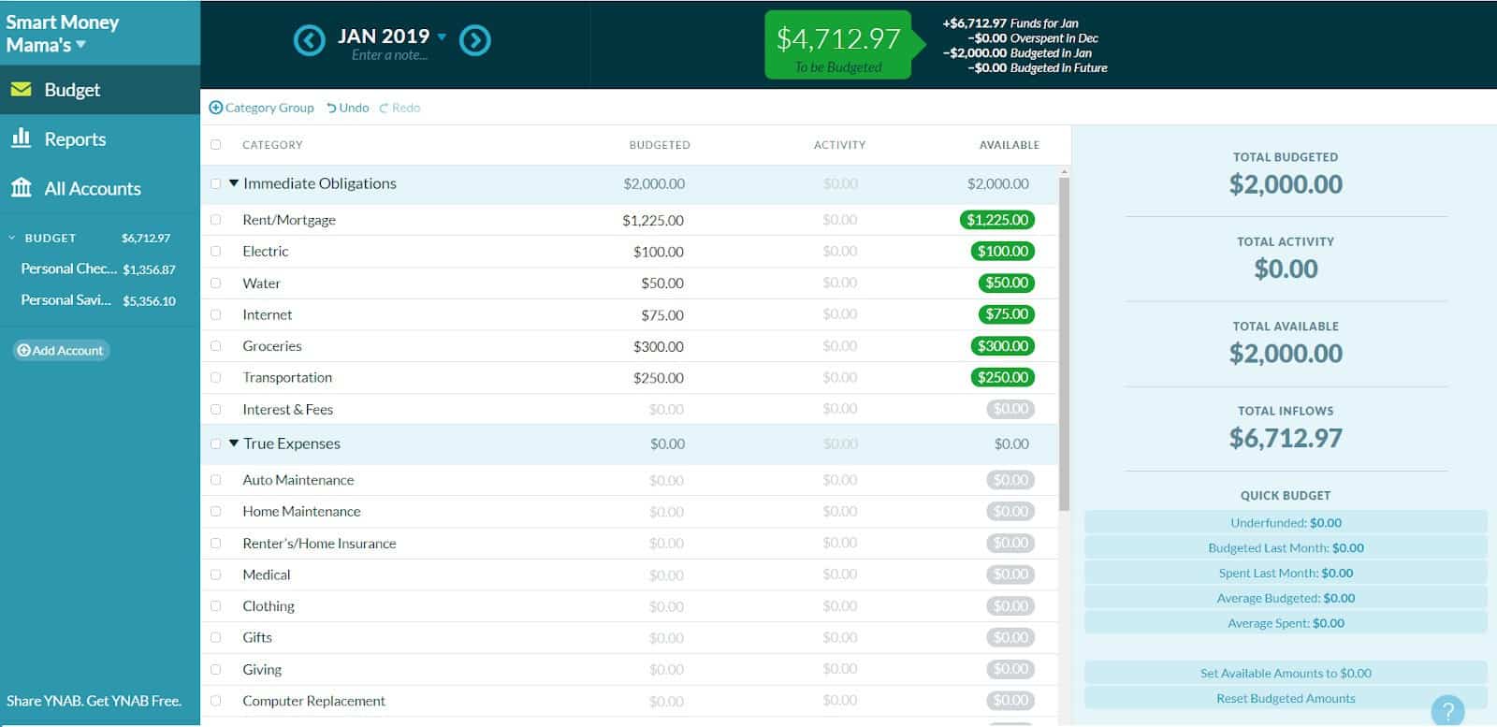Collapse the True Expenses group triangle
This screenshot has width=1497, height=727.
coord(234,443)
